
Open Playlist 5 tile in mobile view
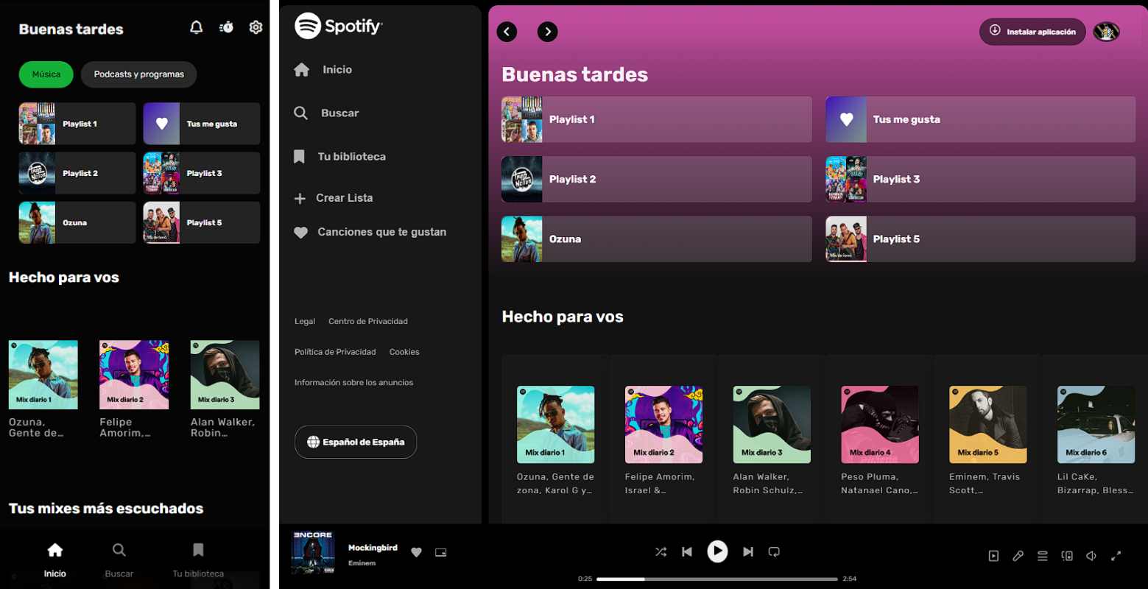(x=202, y=222)
